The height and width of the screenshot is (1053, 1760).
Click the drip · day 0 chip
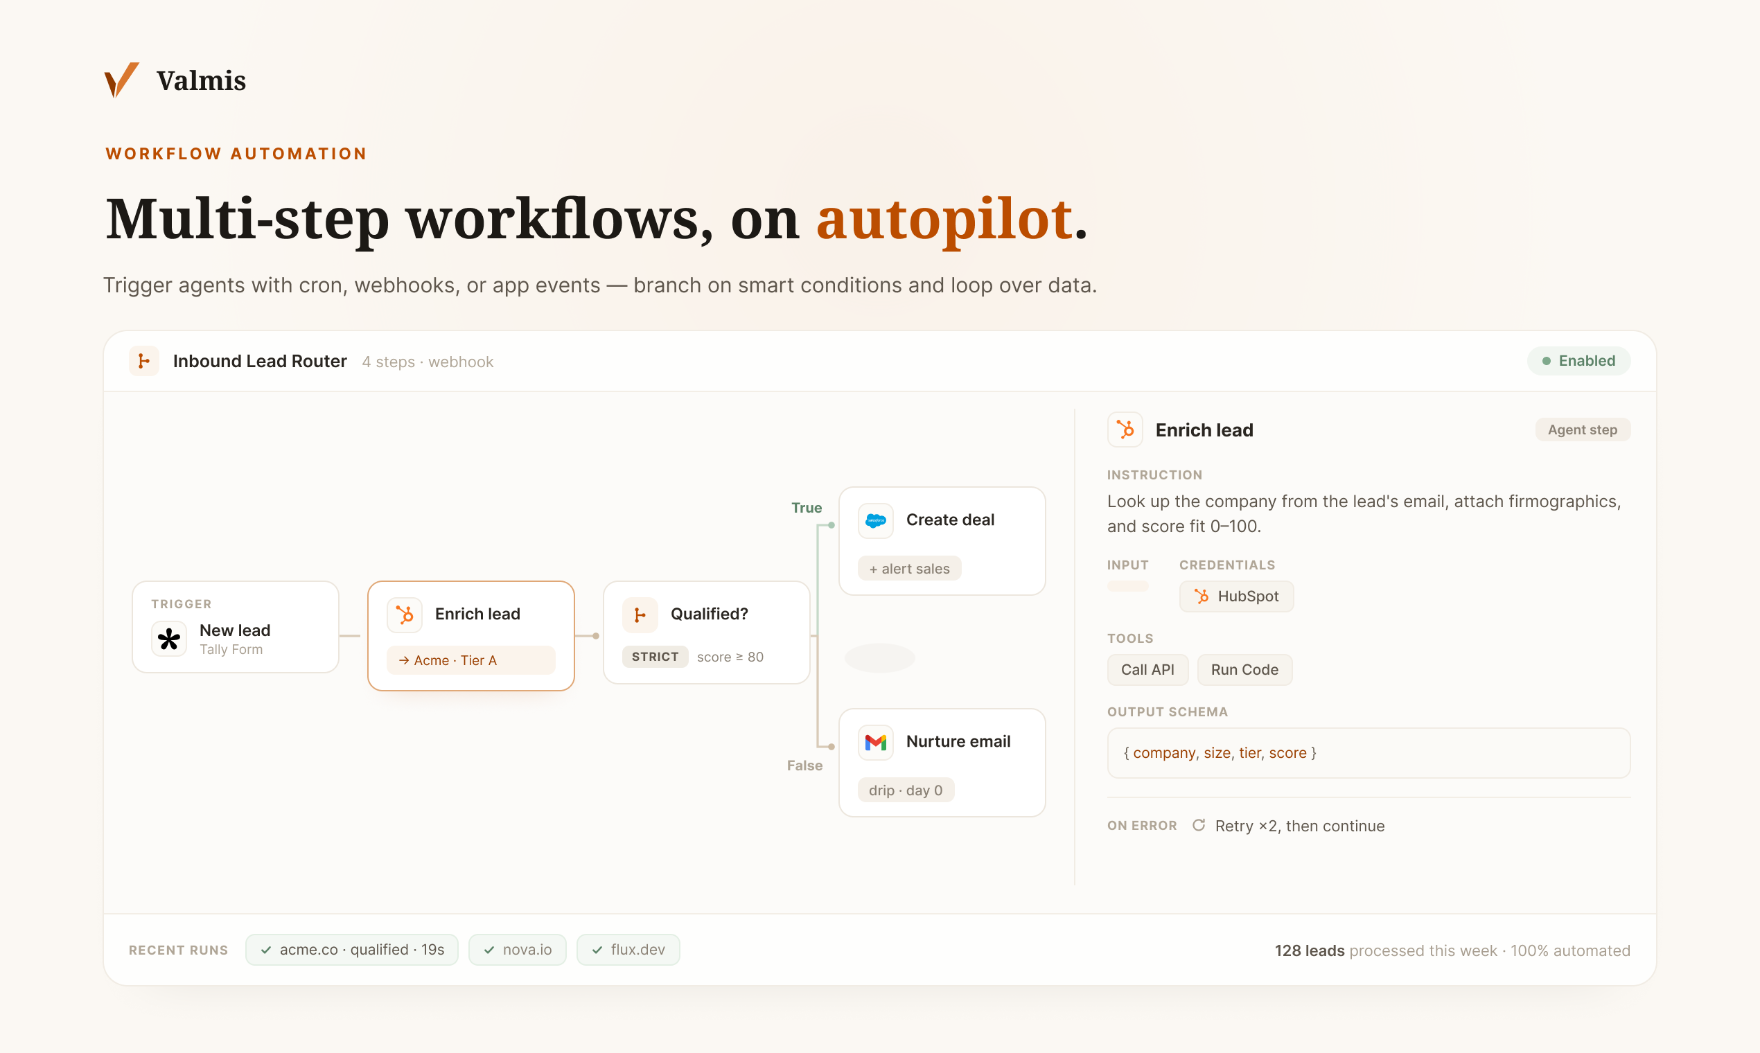[x=906, y=790]
